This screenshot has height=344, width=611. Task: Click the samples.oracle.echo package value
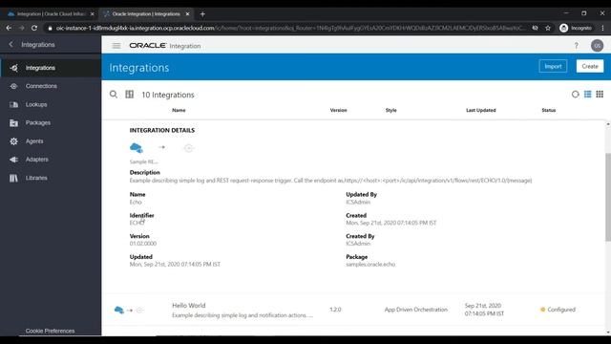(x=370, y=265)
